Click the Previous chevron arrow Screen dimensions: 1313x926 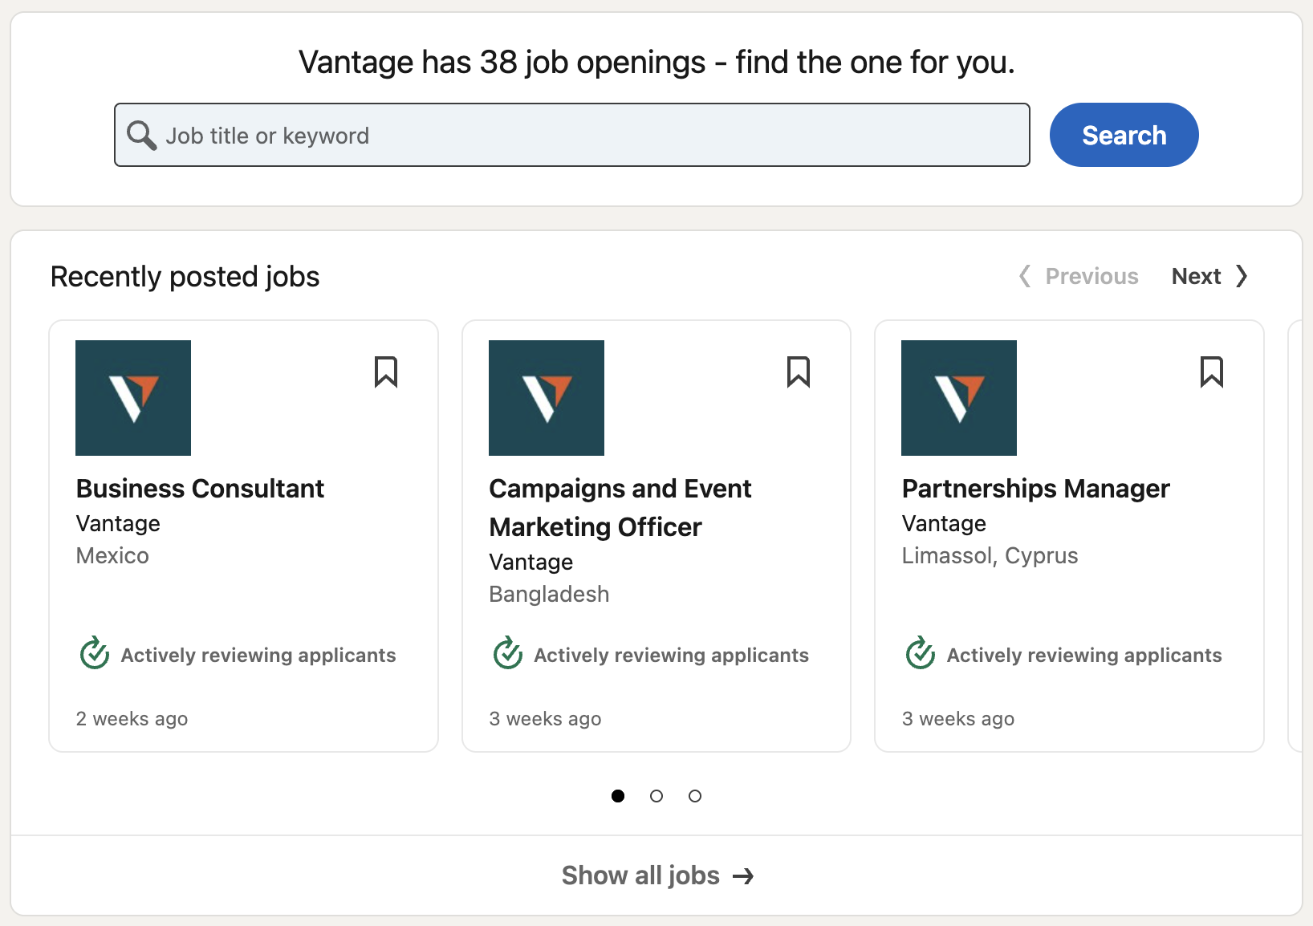click(x=1025, y=276)
